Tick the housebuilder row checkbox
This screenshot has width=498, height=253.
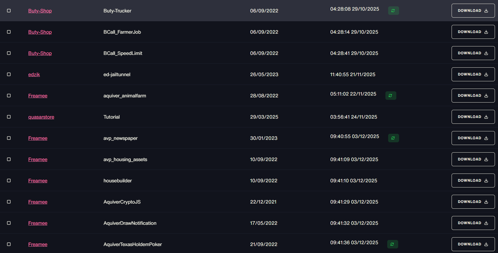(x=9, y=180)
